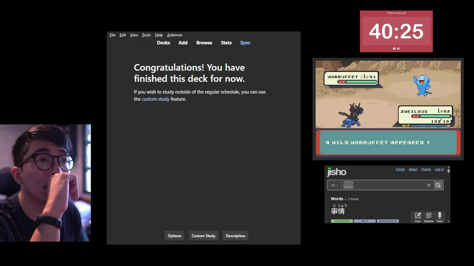Click the Custom Study button
Screen dimensions: 474x266
click(x=203, y=236)
